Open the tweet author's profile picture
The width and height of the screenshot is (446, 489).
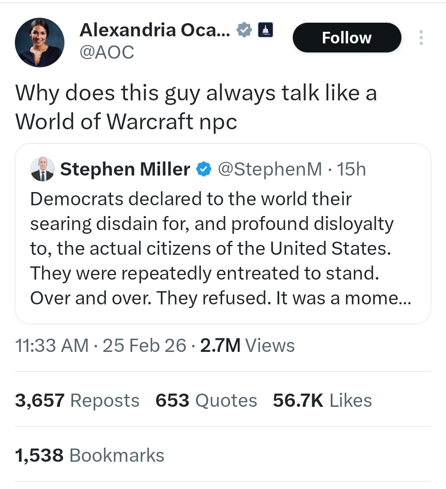click(40, 43)
